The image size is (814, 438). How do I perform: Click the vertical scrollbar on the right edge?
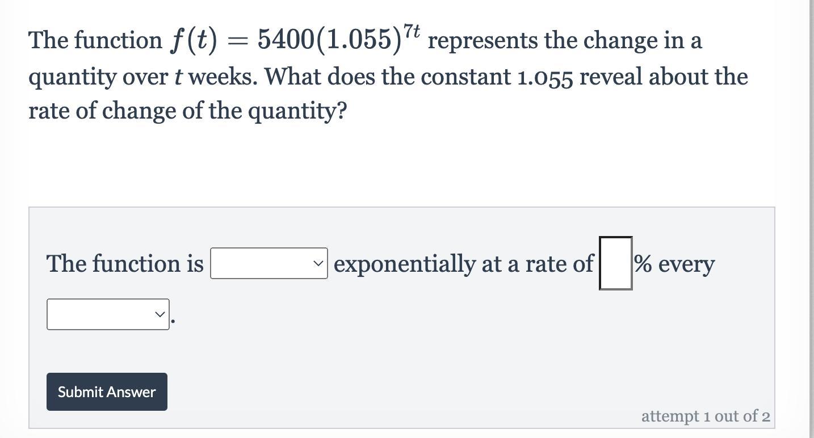[x=810, y=219]
